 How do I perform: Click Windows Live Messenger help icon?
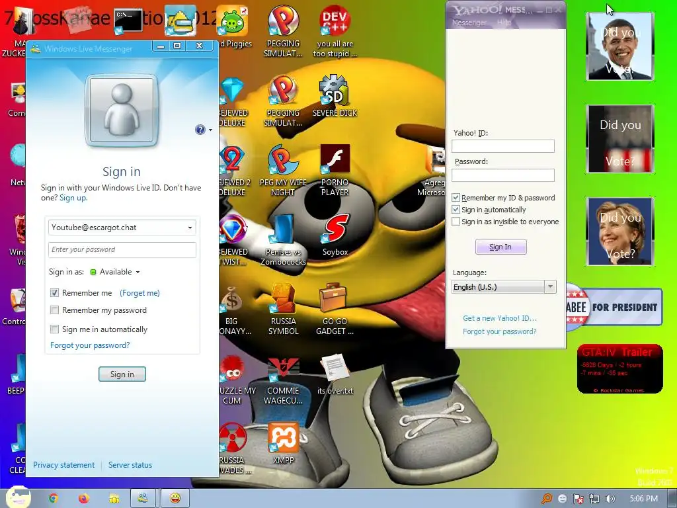[x=200, y=130]
